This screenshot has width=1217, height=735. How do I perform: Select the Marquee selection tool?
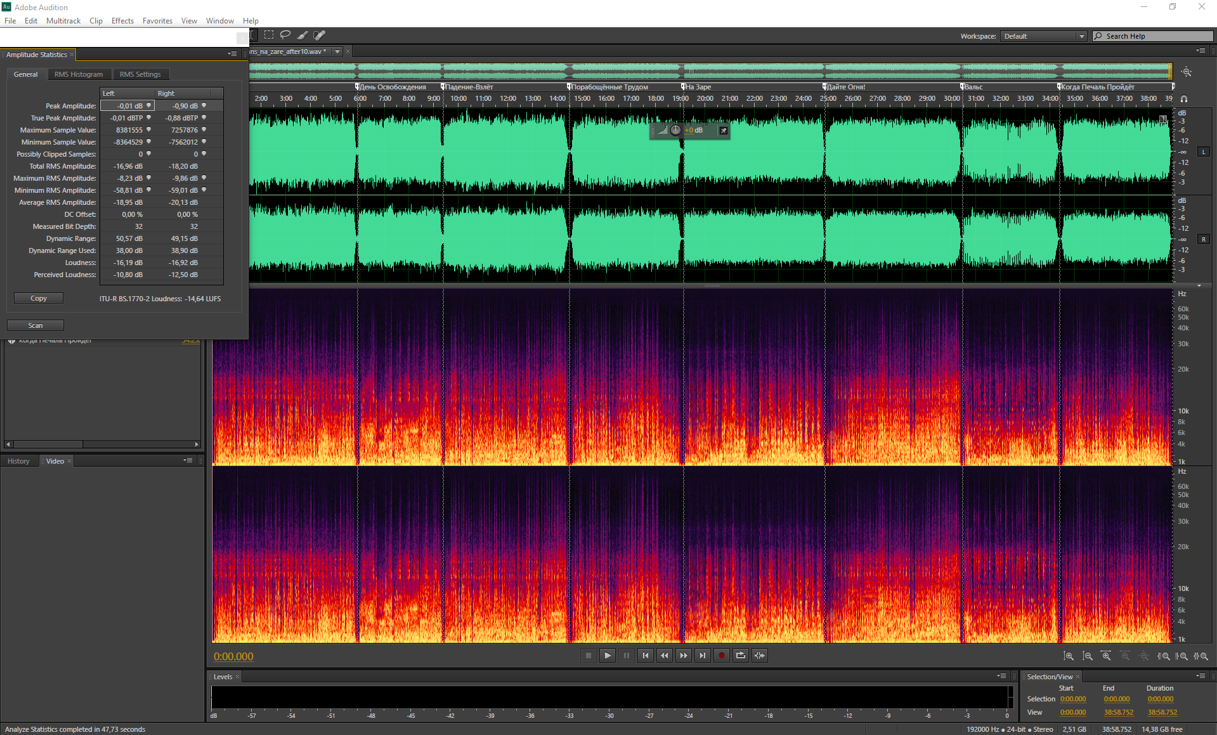coord(269,36)
